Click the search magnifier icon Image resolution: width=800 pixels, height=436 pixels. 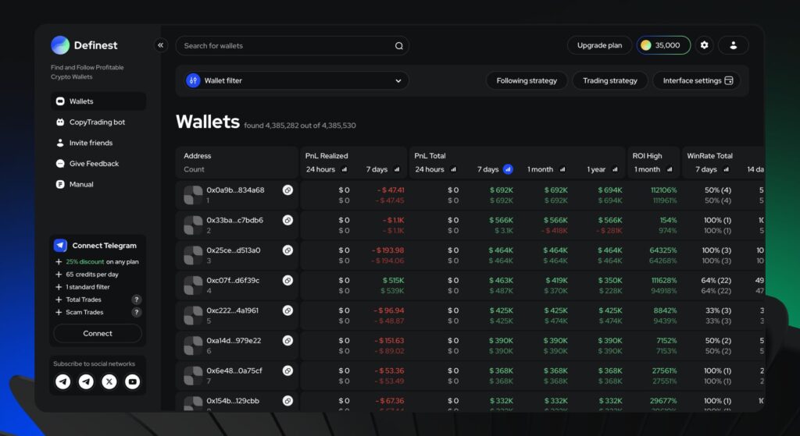tap(399, 46)
